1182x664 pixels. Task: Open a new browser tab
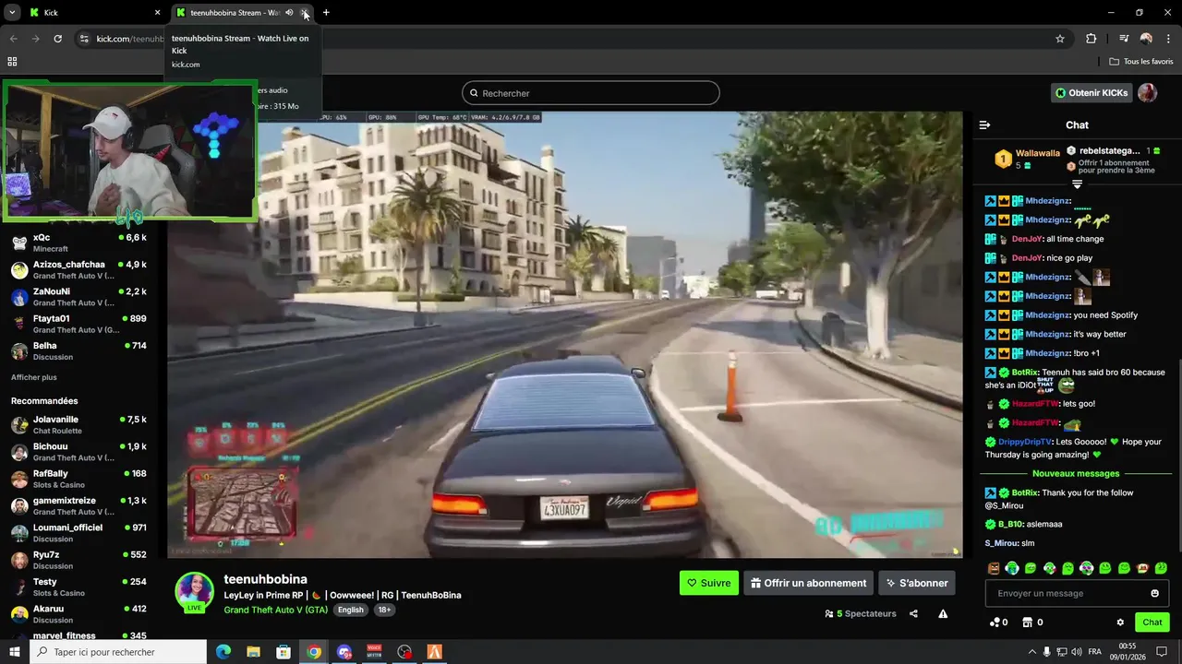(326, 13)
